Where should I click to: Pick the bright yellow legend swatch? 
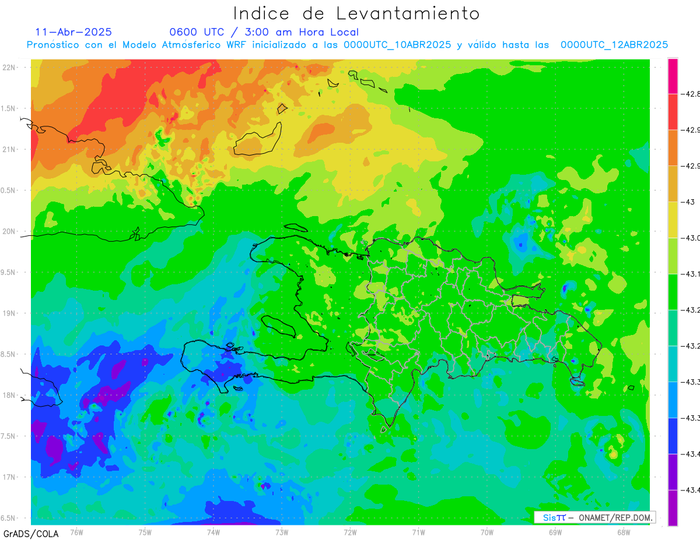(673, 220)
